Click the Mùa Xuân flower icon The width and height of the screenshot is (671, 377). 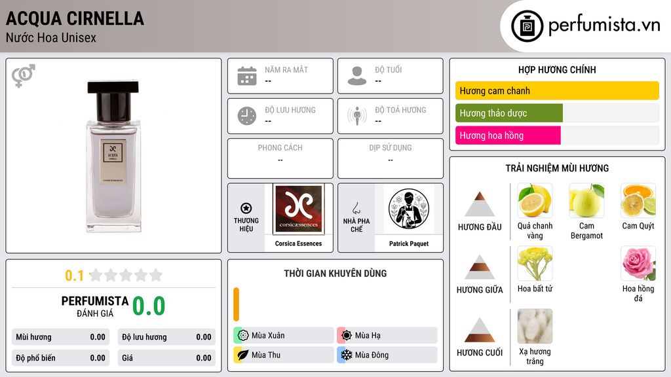pos(243,336)
